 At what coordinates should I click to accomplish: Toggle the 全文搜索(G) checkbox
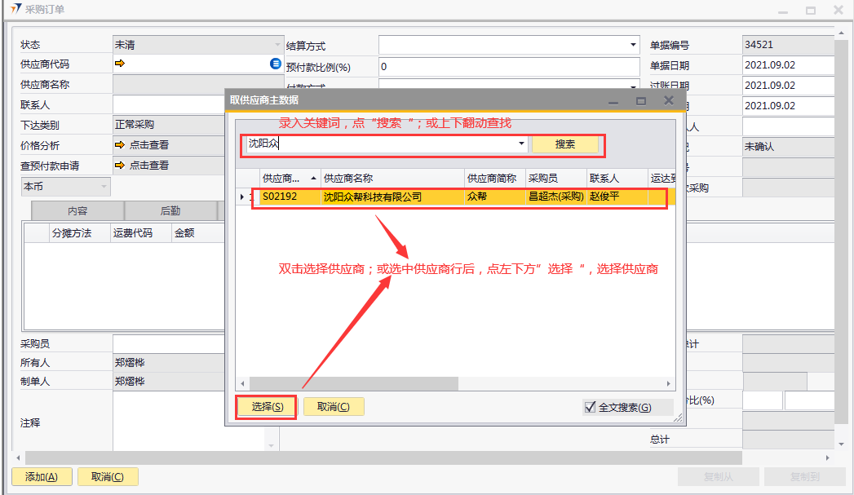(591, 407)
